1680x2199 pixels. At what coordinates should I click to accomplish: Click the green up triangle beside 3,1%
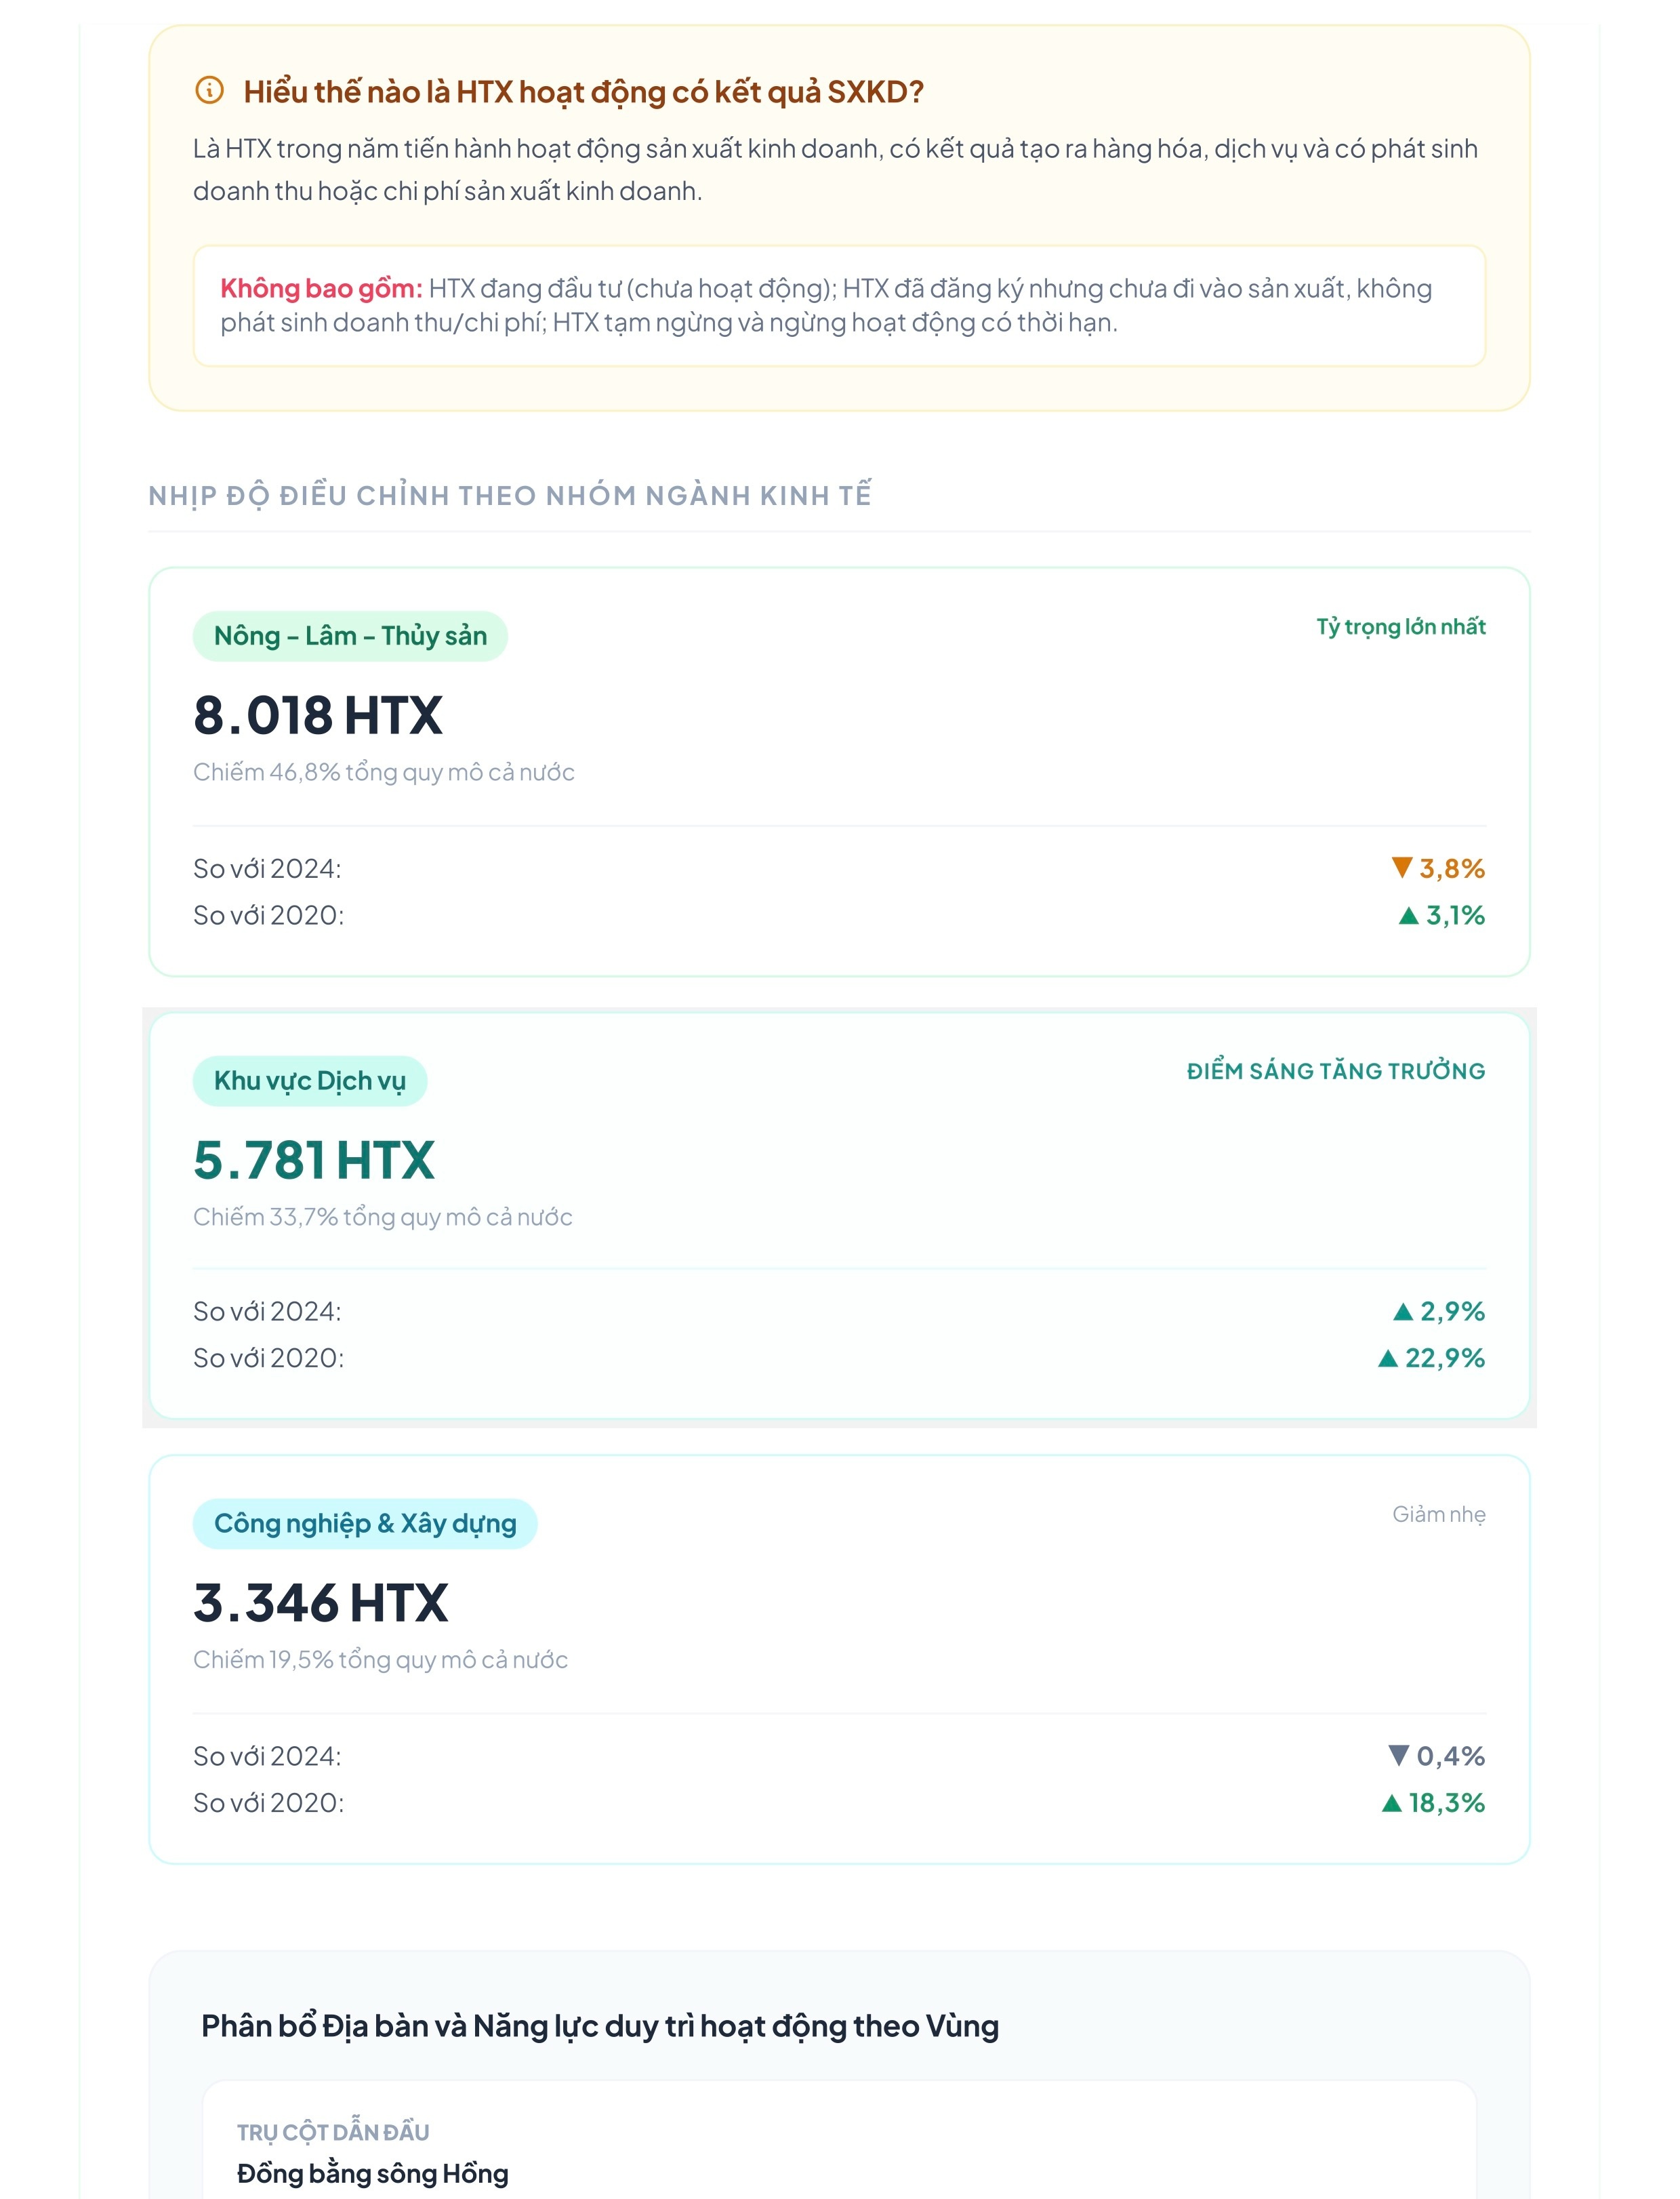click(x=1408, y=915)
